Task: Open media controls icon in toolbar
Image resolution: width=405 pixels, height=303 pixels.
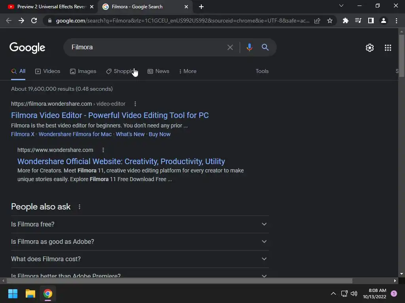Action: [358, 21]
